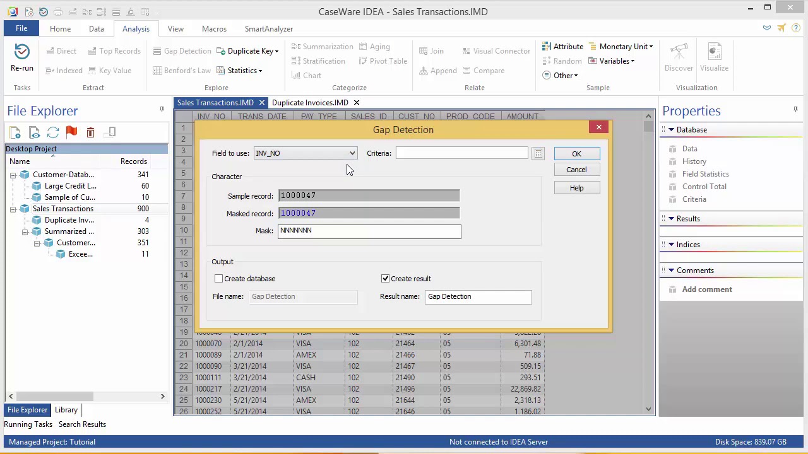The image size is (808, 454).
Task: Click Cancel in Gap Detection dialog
Action: [x=576, y=170]
